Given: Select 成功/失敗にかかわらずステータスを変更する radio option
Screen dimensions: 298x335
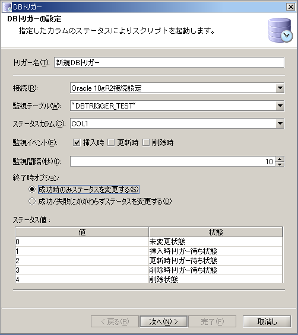Looking at the screenshot, I should point(32,201).
